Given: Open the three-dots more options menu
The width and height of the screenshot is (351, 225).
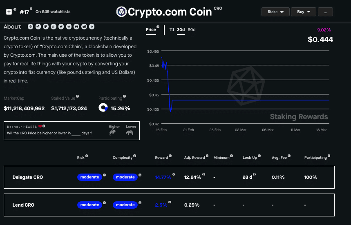Looking at the screenshot, I should click(325, 12).
